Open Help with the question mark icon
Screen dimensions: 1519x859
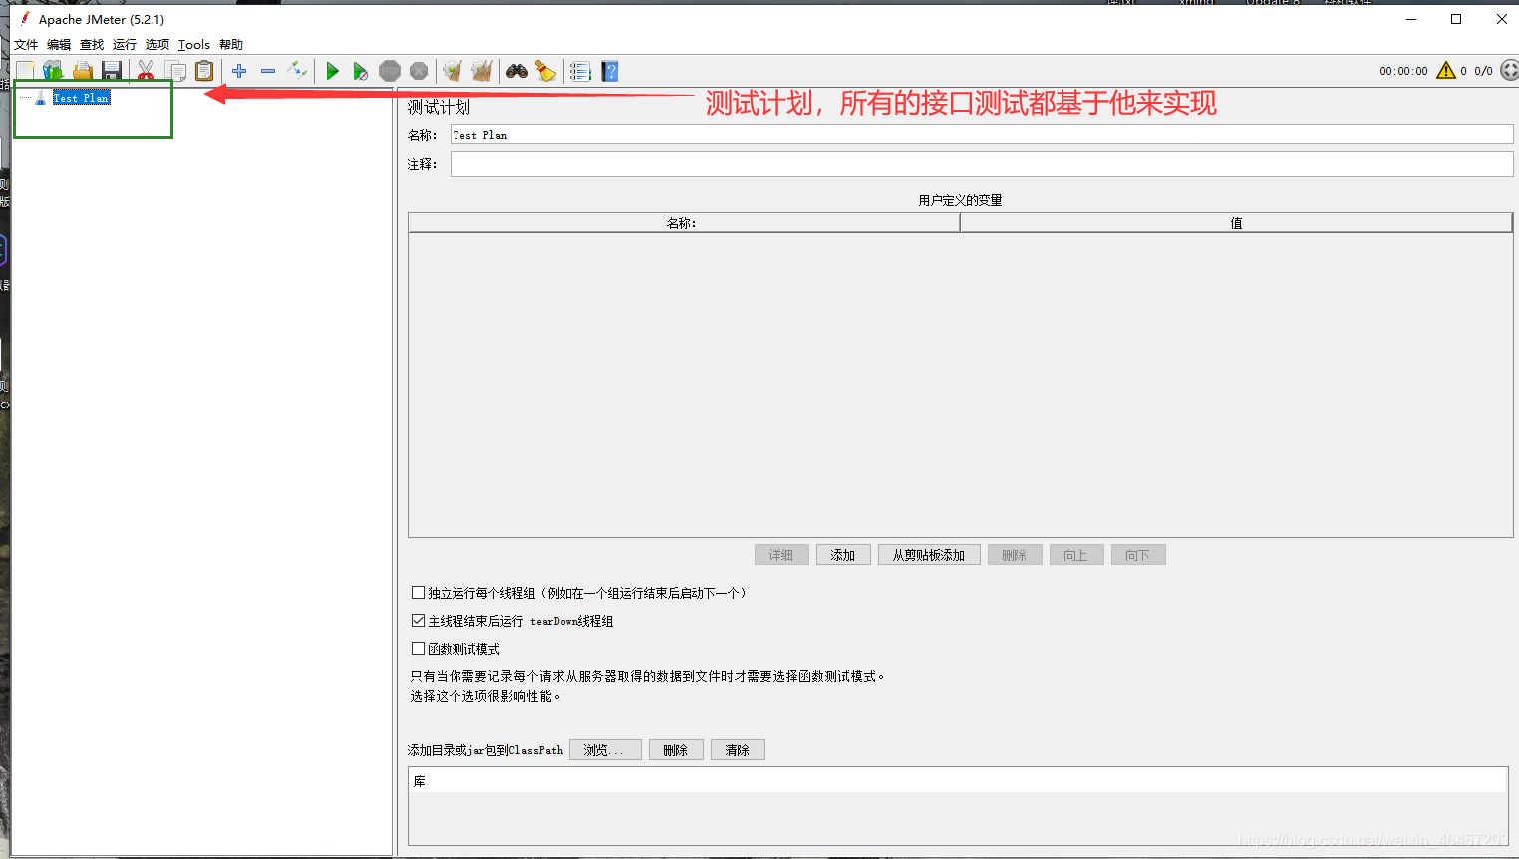pyautogui.click(x=610, y=71)
